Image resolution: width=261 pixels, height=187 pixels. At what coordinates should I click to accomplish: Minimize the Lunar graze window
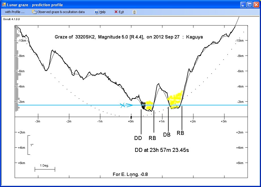click(x=243, y=5)
